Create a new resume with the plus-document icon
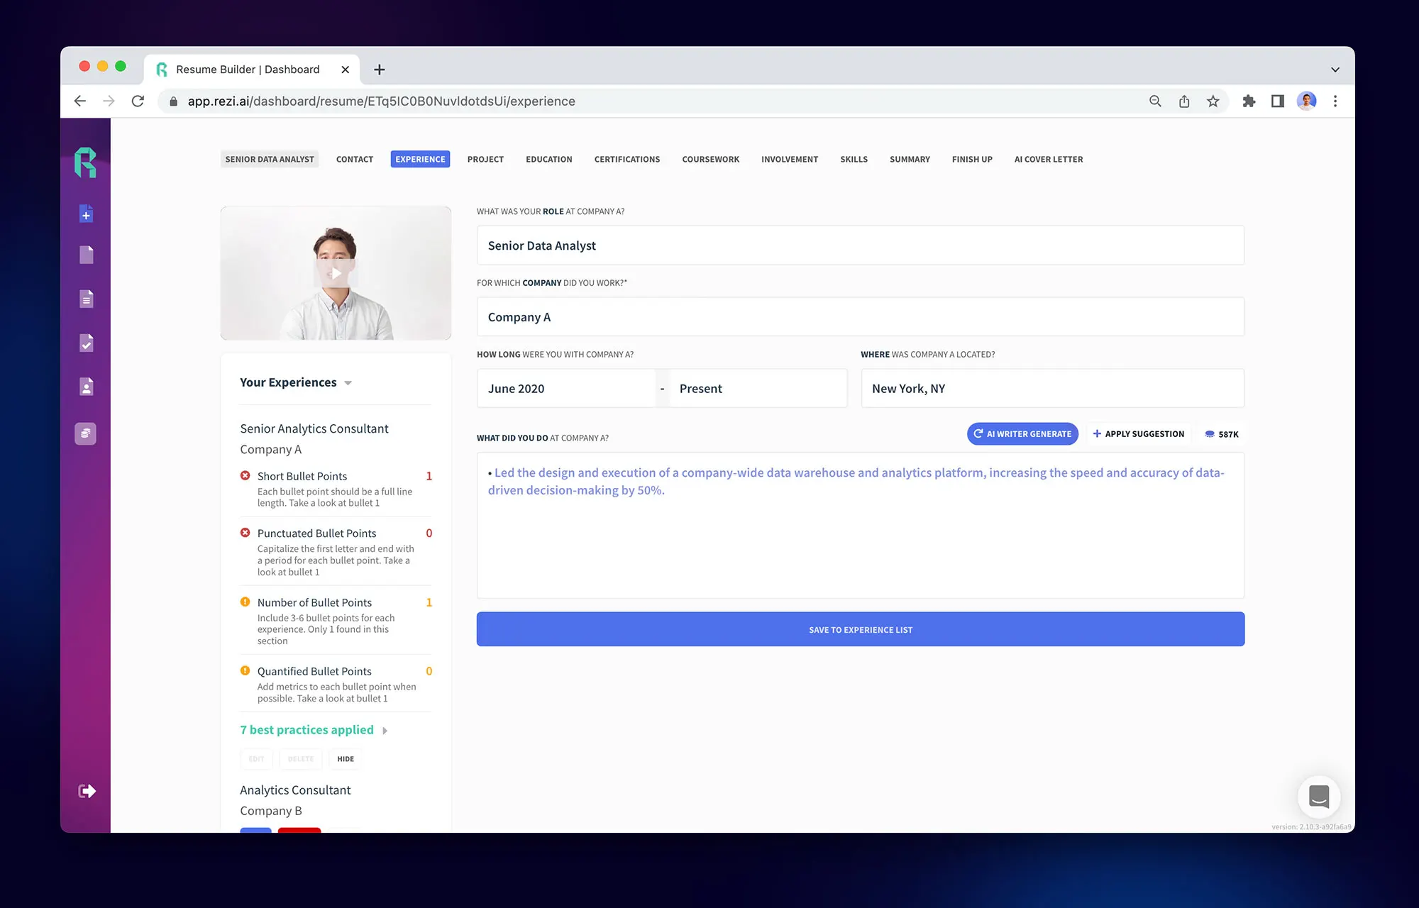This screenshot has width=1419, height=908. pyautogui.click(x=86, y=214)
